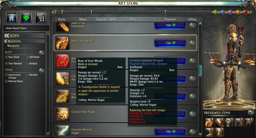Viewport: 256px width, 138px height.
Task: Open the gift boxes icon button
Action: click(40, 17)
